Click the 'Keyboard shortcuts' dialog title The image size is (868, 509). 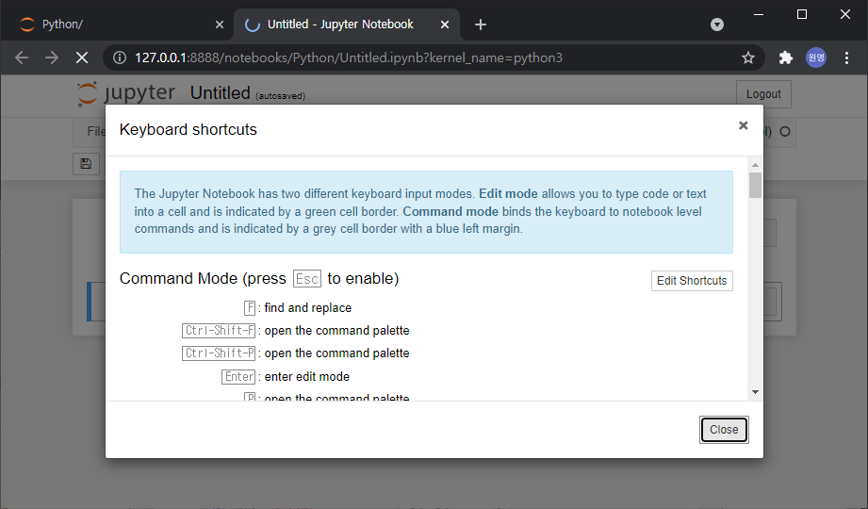(x=188, y=129)
